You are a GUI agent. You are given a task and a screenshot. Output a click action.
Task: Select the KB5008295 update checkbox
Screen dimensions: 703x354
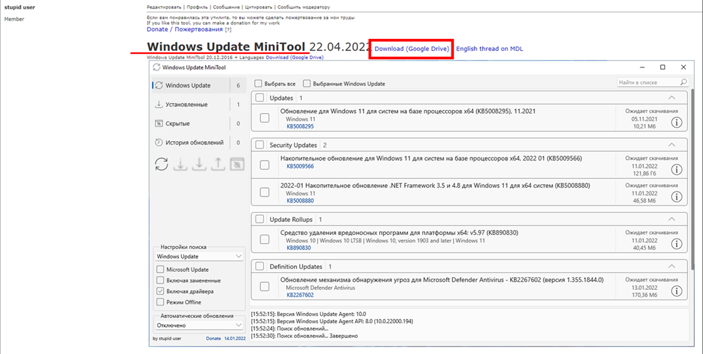point(265,118)
